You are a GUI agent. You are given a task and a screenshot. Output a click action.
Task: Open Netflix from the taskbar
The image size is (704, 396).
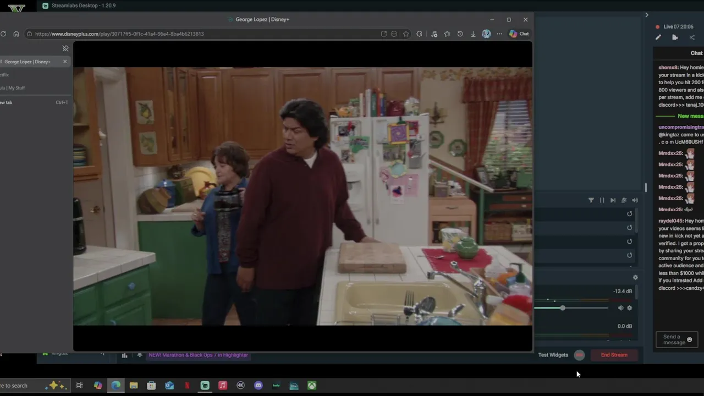(187, 386)
